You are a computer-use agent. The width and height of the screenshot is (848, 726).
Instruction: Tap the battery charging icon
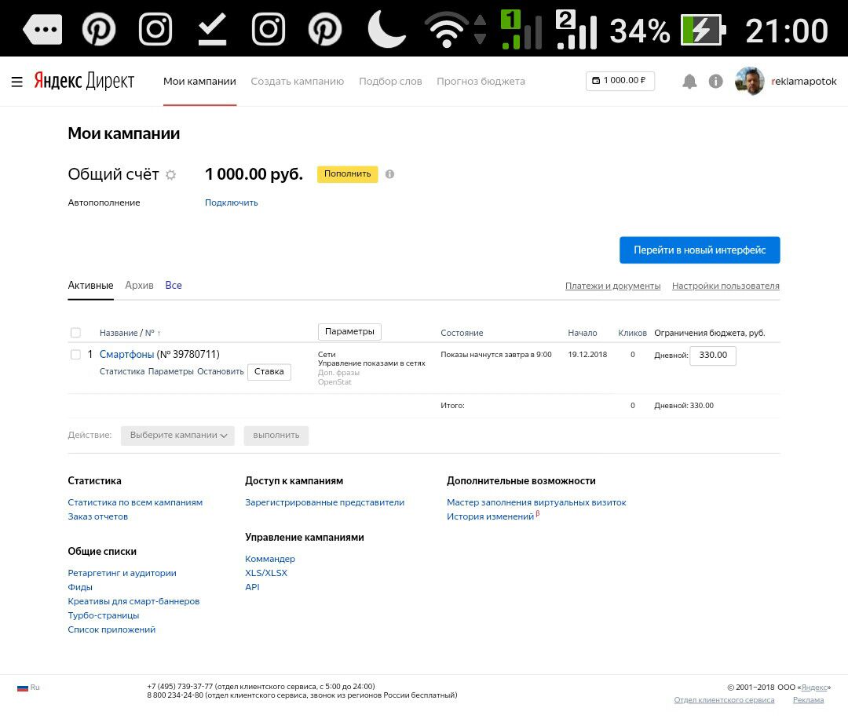[703, 31]
